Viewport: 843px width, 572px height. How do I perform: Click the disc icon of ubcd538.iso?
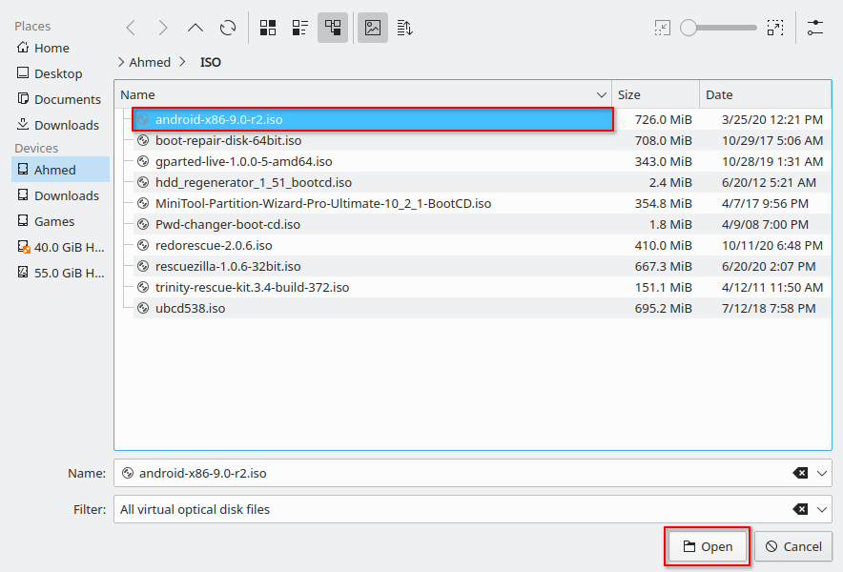pos(142,308)
